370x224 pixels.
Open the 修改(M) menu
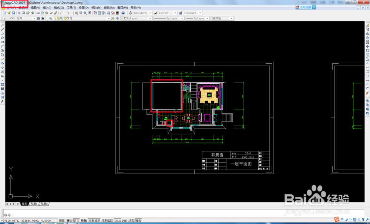click(x=109, y=8)
